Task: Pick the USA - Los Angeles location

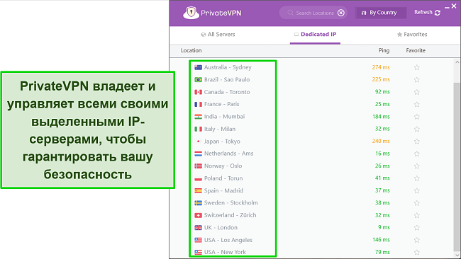Action: (228, 240)
